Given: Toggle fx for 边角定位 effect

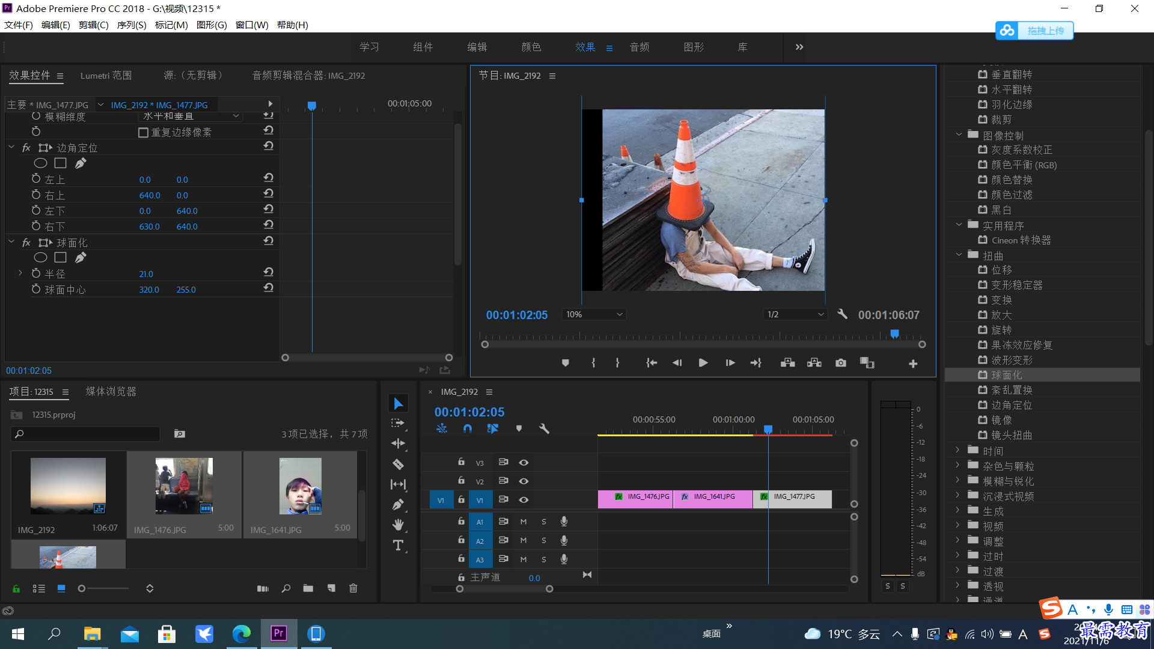Looking at the screenshot, I should (26, 148).
